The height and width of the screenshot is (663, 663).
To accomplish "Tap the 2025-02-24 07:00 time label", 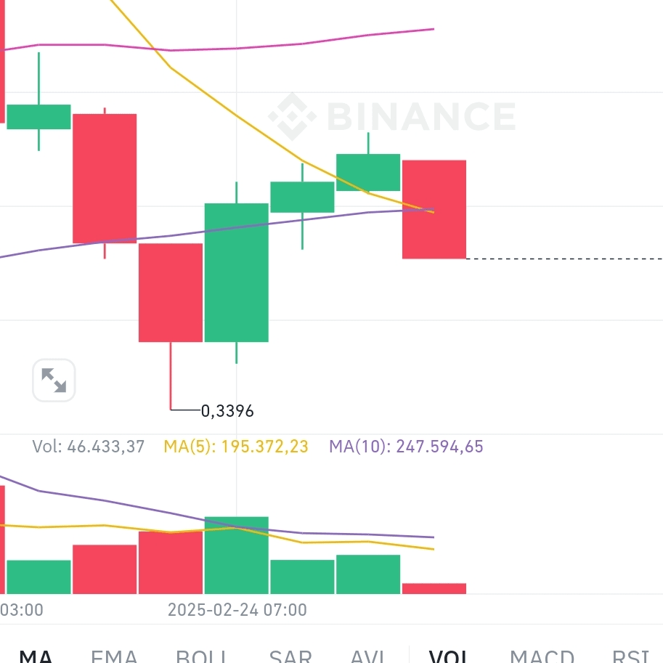I will click(237, 610).
